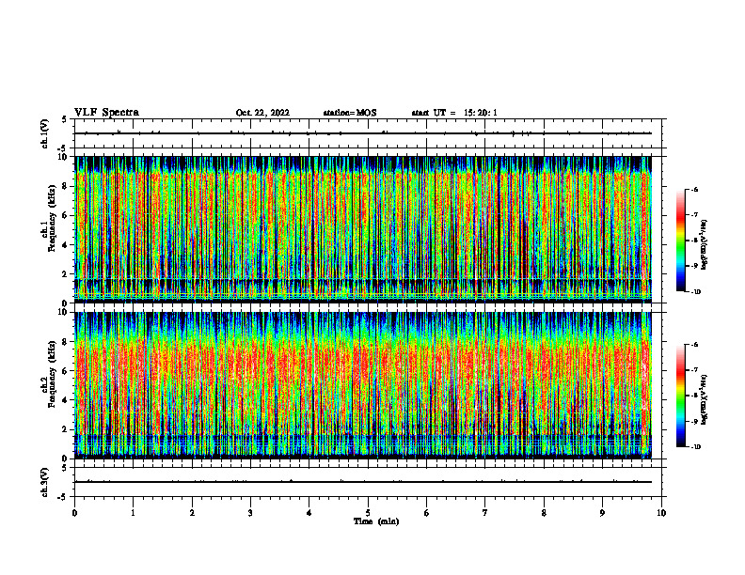Click the ch.2 spectrogram color scale bar
The width and height of the screenshot is (745, 575).
680,396
